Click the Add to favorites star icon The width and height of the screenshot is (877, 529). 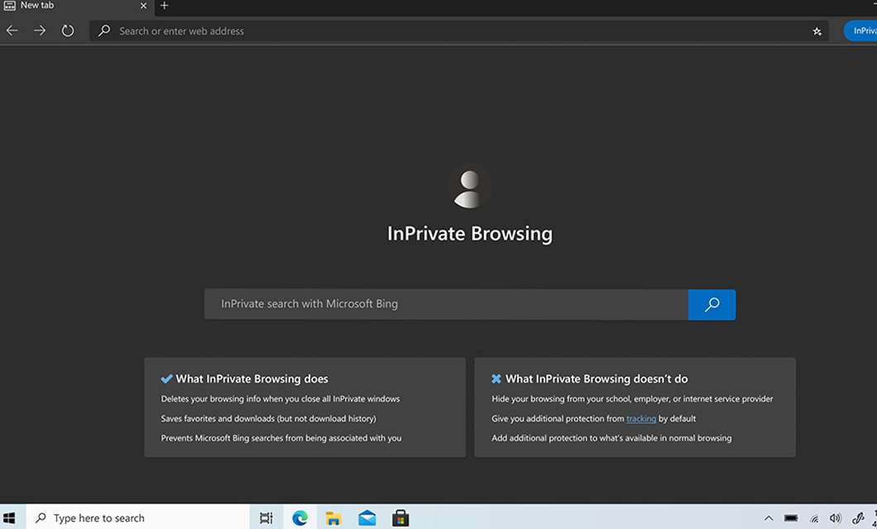(817, 31)
